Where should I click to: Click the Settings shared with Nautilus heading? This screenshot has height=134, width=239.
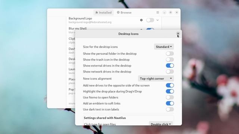click(105, 118)
